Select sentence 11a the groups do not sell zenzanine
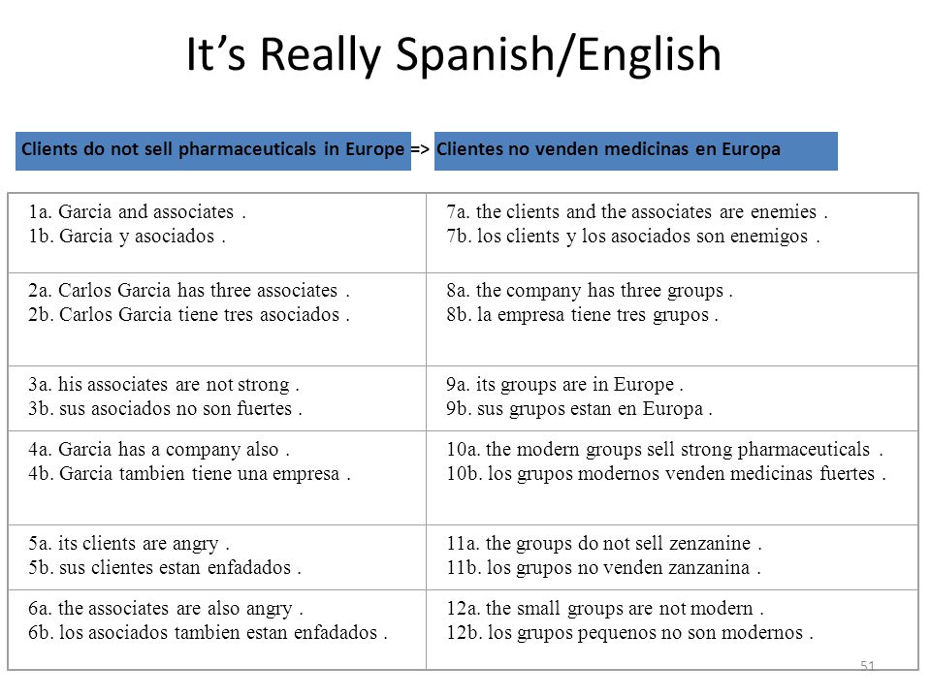 604,543
